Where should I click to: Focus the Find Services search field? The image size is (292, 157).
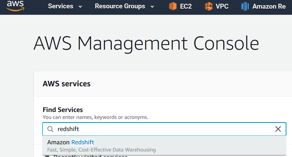point(162,129)
